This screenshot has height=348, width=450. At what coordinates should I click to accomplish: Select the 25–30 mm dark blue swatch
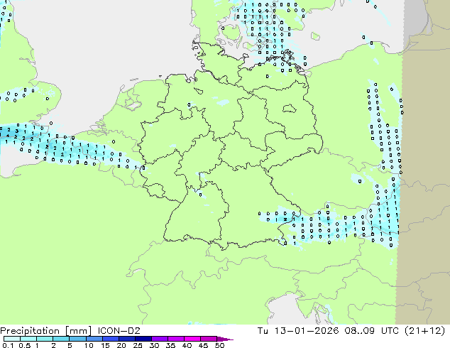(143, 339)
